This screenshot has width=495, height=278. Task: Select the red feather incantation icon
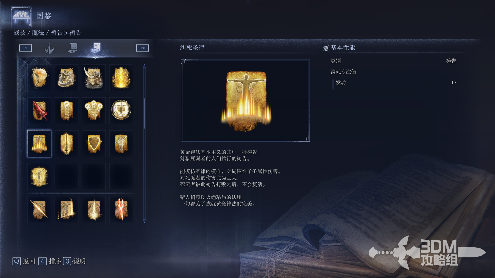[39, 111]
